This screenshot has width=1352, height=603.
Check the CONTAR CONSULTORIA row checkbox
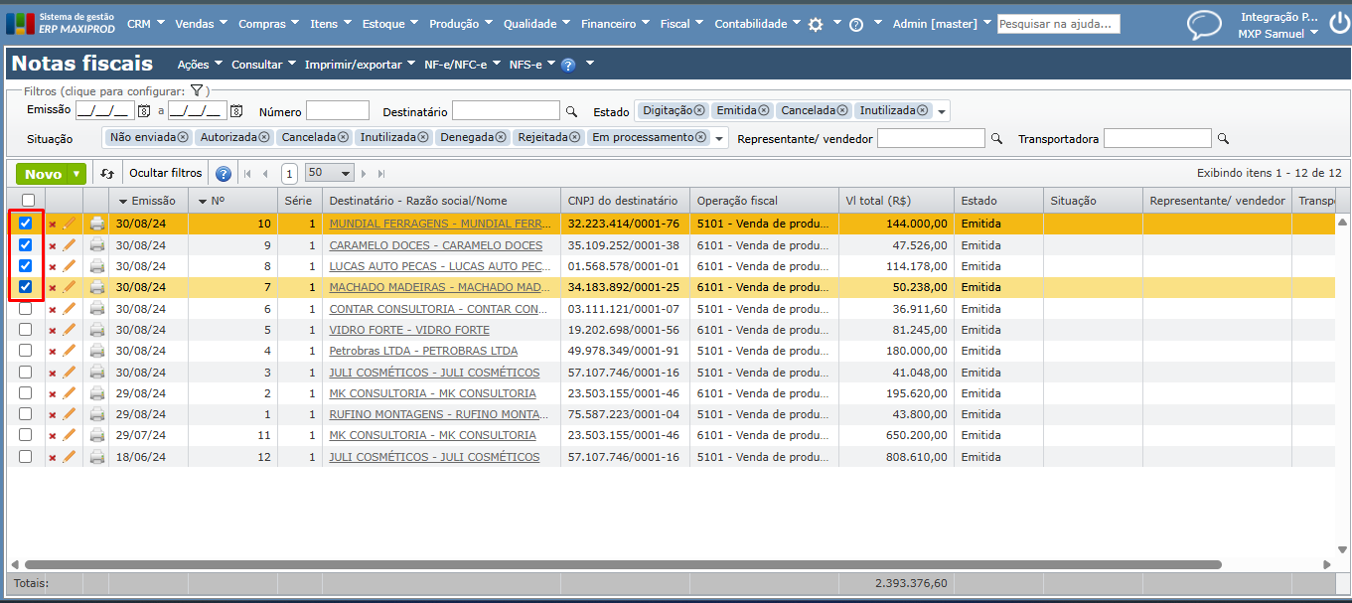[x=26, y=309]
